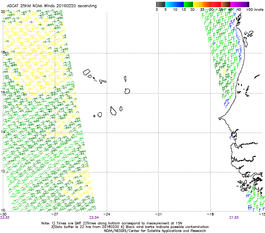Click the longitude label '-24' on bottom axis
Viewport: 265px width, 233px height.
coord(107,214)
